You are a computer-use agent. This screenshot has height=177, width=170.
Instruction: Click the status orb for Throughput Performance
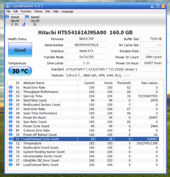(x=11, y=92)
